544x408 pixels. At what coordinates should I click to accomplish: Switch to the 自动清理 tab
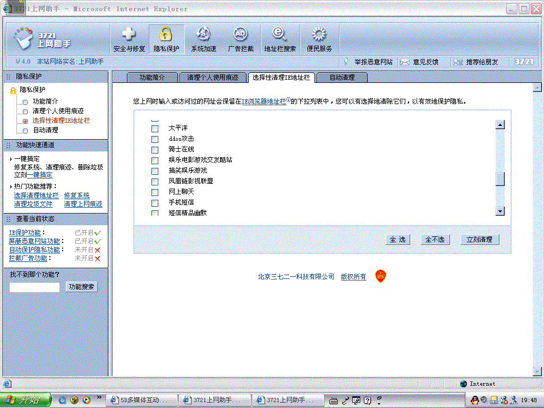342,78
